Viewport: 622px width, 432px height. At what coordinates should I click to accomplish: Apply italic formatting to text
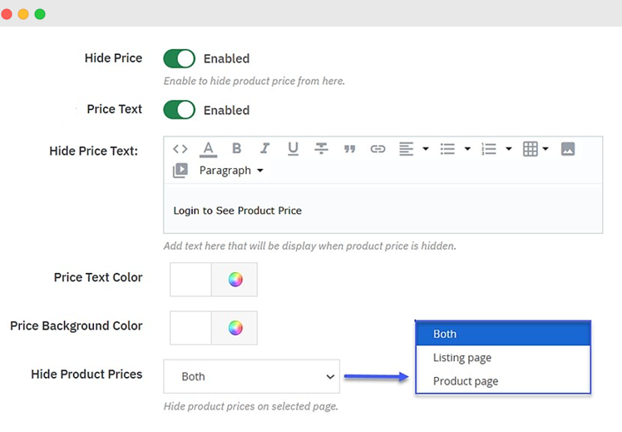pyautogui.click(x=264, y=149)
